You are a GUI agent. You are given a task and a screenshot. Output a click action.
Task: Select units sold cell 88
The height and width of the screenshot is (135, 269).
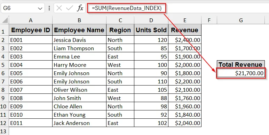click(x=151, y=98)
